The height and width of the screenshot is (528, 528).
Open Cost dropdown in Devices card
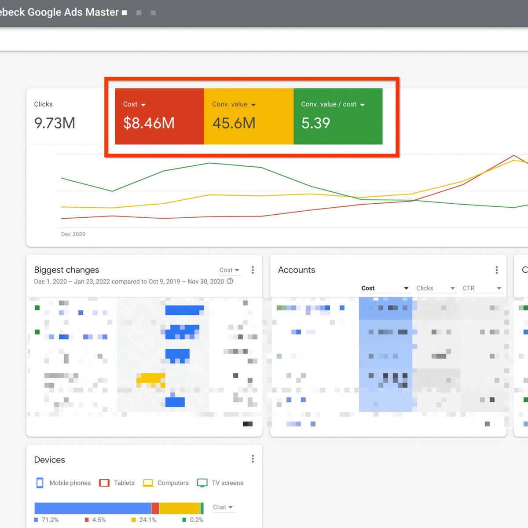pyautogui.click(x=223, y=507)
